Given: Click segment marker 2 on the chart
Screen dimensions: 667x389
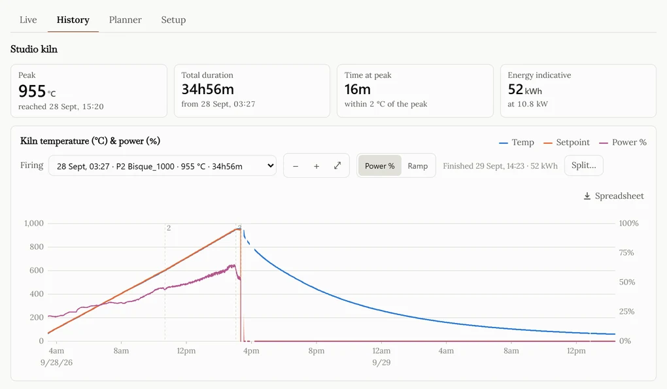Looking at the screenshot, I should [169, 228].
